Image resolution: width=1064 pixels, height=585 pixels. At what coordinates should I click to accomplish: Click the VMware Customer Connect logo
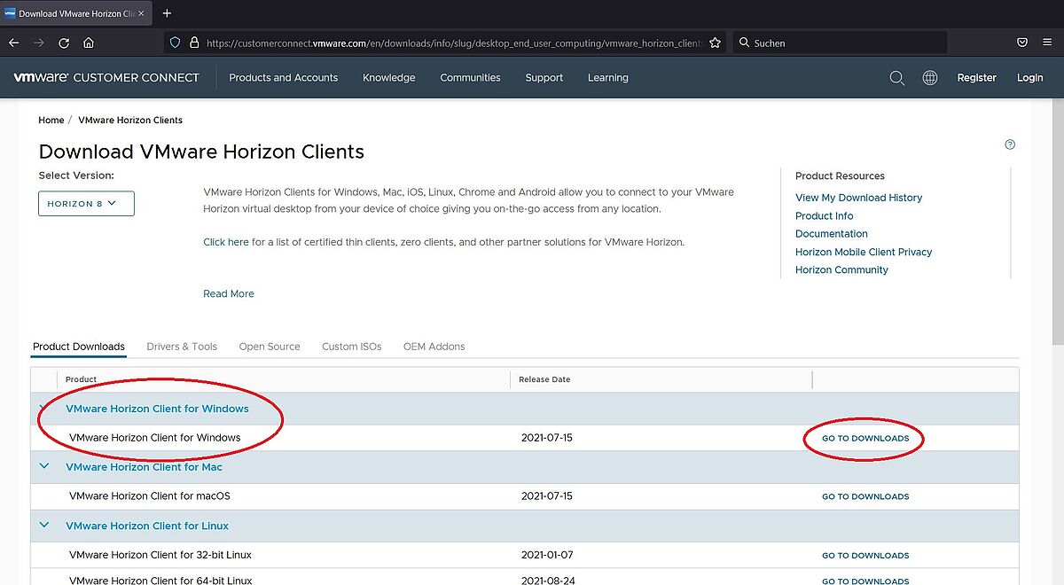coord(106,77)
